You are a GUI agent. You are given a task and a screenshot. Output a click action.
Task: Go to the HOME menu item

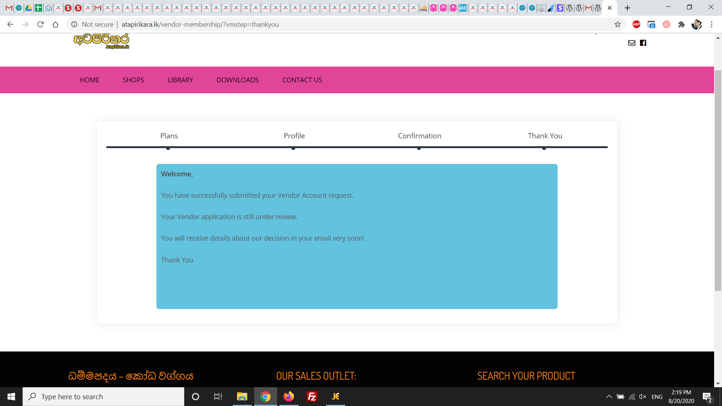tap(89, 80)
